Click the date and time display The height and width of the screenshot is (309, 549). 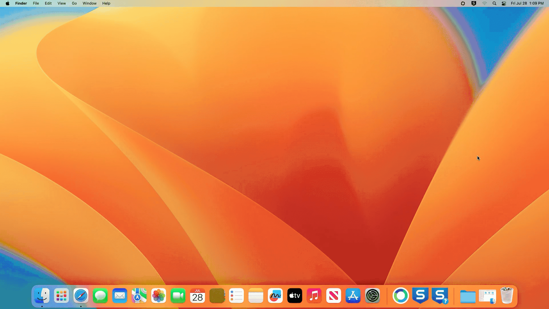[x=527, y=3]
